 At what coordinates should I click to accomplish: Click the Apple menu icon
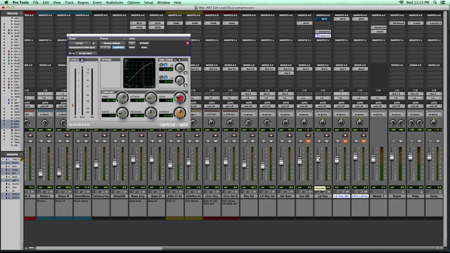tap(6, 3)
